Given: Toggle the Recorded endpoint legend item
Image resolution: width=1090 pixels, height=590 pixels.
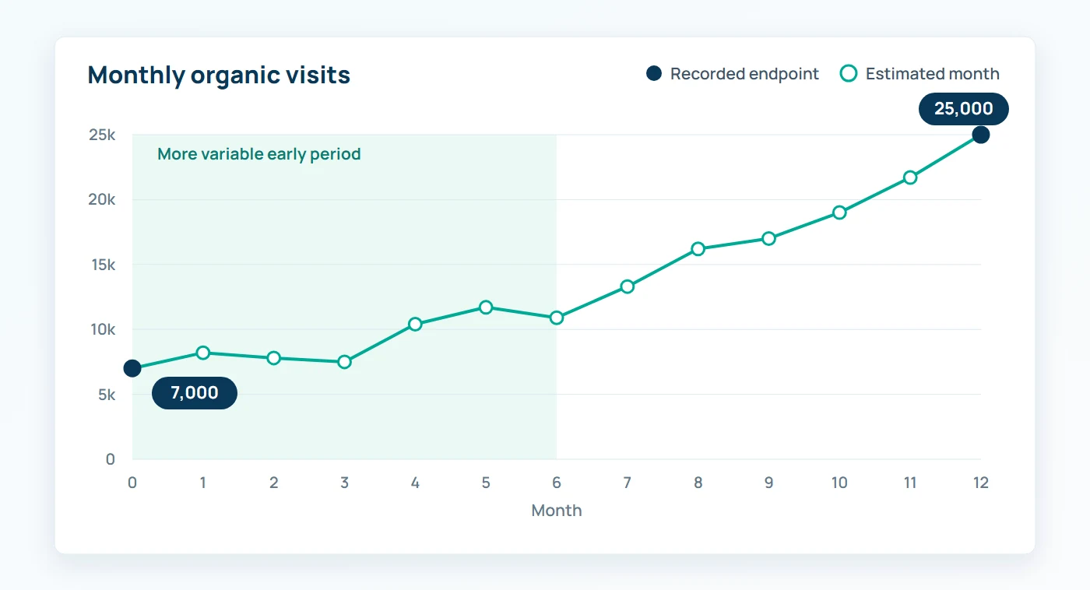Looking at the screenshot, I should [733, 74].
